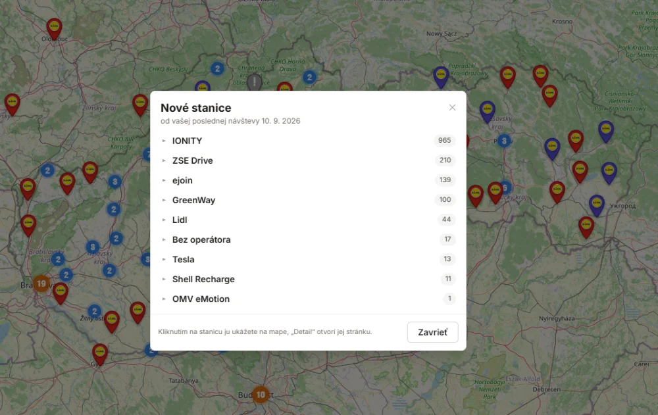Viewport: 658px width, 415px height.
Task: Click the 44 count badge for Lidl
Action: click(x=447, y=220)
